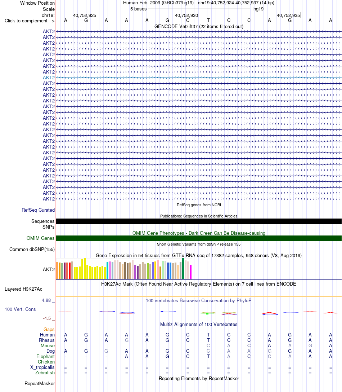The image size is (342, 392).
Task: Click the RefSeq Curated track label
Action: [x=38, y=210]
